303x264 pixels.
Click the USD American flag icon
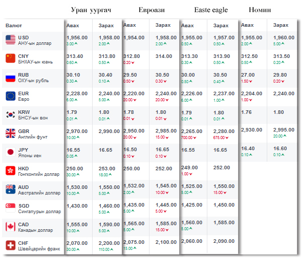(10, 40)
